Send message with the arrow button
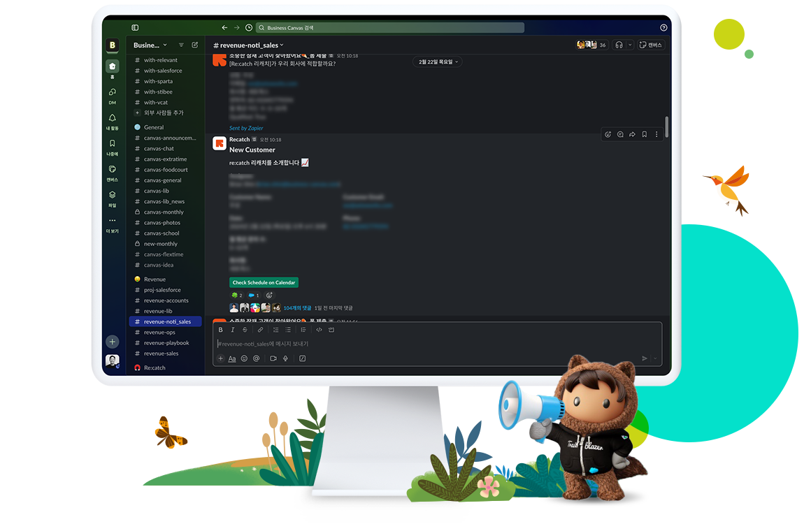 click(645, 359)
